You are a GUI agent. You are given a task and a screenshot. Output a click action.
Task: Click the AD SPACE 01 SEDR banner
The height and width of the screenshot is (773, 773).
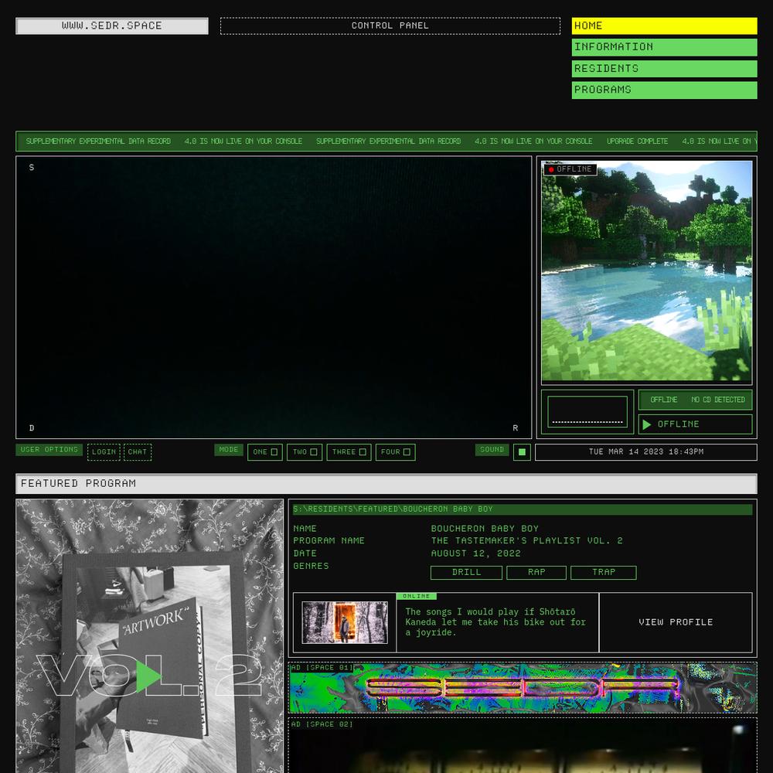pyautogui.click(x=523, y=688)
